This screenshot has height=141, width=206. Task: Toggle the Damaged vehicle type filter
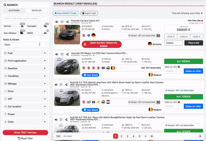pos(37,26)
